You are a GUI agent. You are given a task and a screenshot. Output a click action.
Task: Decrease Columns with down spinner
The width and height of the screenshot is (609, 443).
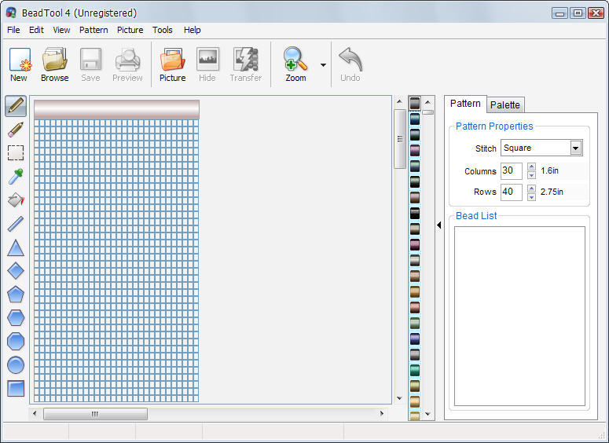click(x=531, y=175)
